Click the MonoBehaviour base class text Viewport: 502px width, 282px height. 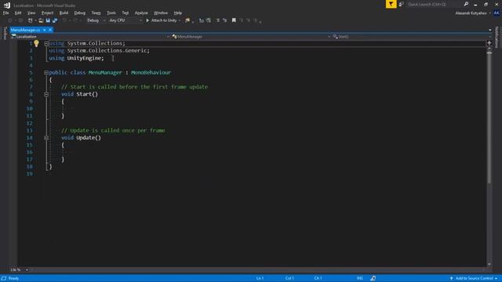[151, 73]
